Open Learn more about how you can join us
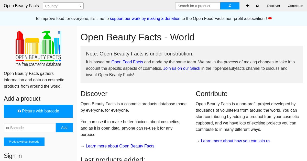Screen dimensions: 307x161 coord(236,141)
